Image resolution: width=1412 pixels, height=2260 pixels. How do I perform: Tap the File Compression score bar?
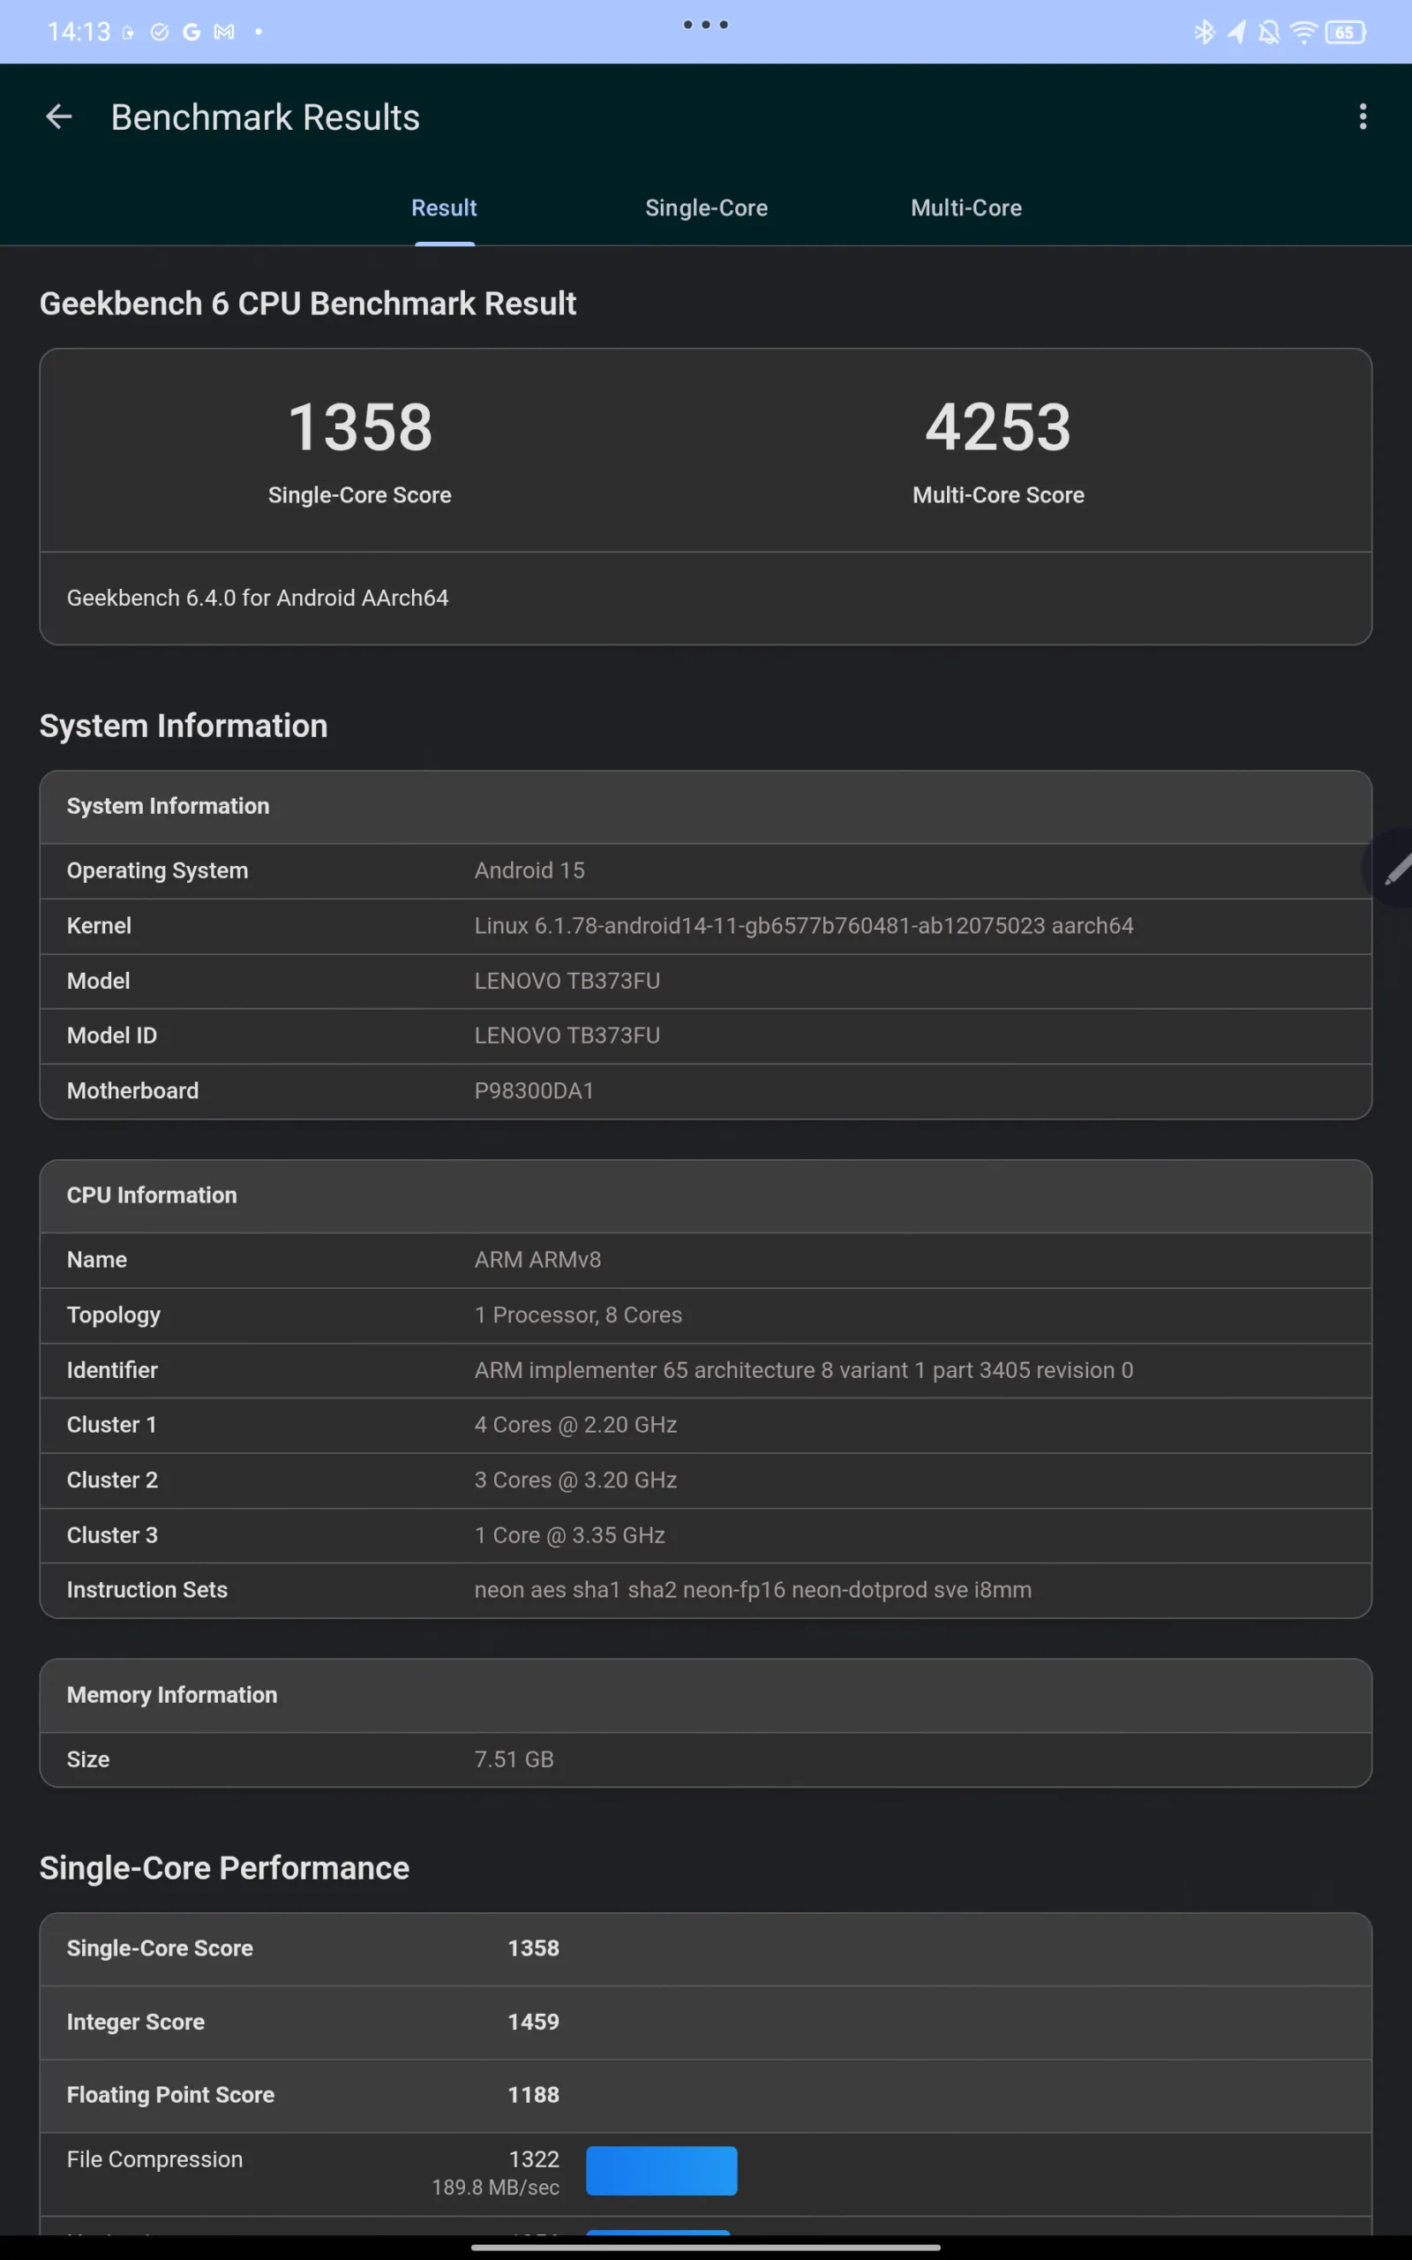coord(661,2170)
